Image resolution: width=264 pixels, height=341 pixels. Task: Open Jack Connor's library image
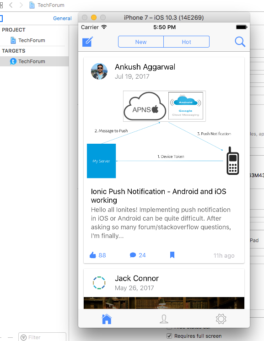(164, 303)
